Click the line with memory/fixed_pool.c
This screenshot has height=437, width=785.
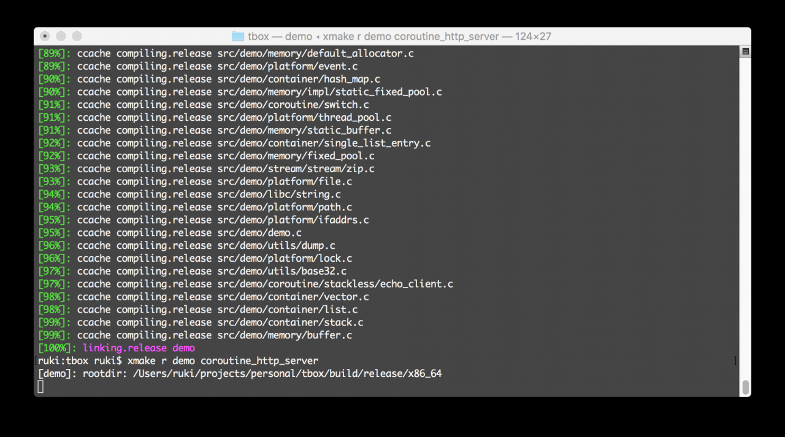[x=206, y=156]
